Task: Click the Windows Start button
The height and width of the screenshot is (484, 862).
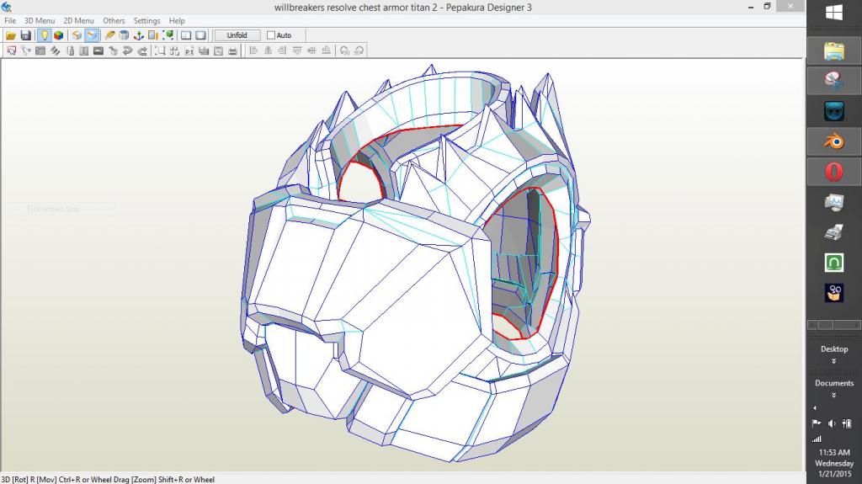Action: point(834,13)
